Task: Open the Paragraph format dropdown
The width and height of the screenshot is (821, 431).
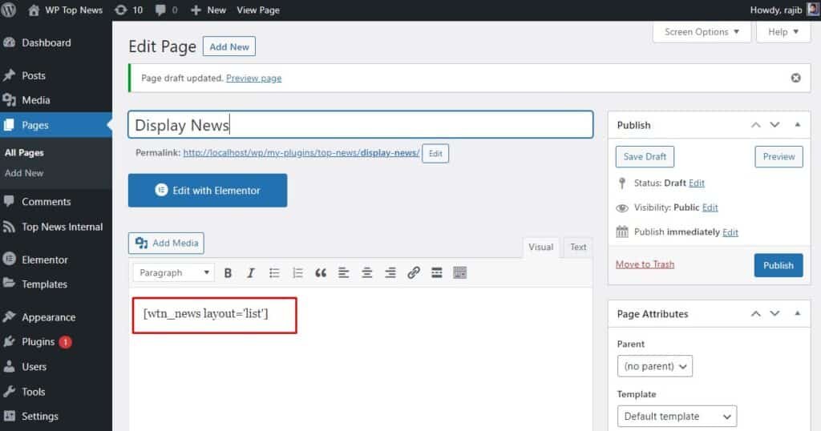Action: (x=173, y=273)
